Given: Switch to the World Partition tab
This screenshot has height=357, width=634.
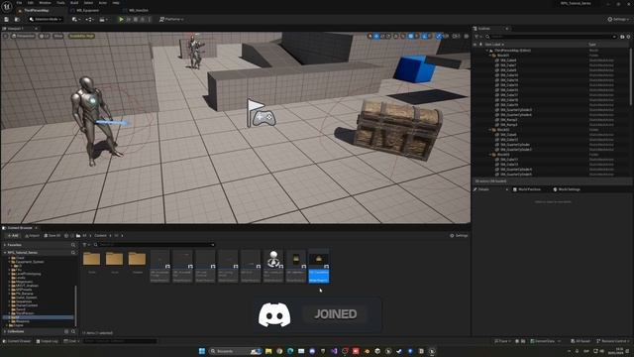Looking at the screenshot, I should (527, 189).
